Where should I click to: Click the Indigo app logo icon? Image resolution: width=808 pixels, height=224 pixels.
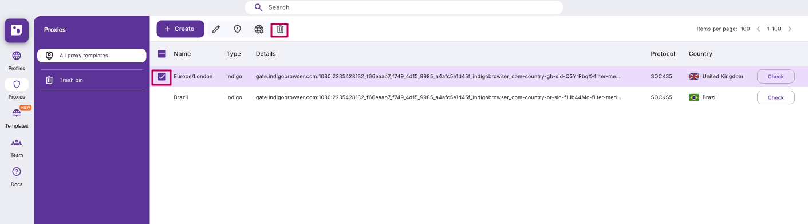pos(17,30)
